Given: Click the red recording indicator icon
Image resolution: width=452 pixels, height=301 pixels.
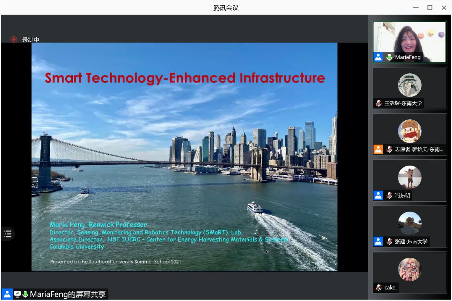Looking at the screenshot, I should [x=14, y=40].
